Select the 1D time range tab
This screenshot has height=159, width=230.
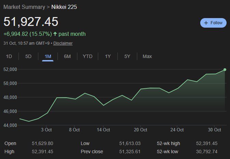[9, 56]
